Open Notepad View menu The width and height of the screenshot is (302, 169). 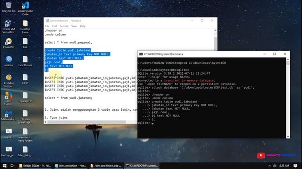coord(74,26)
